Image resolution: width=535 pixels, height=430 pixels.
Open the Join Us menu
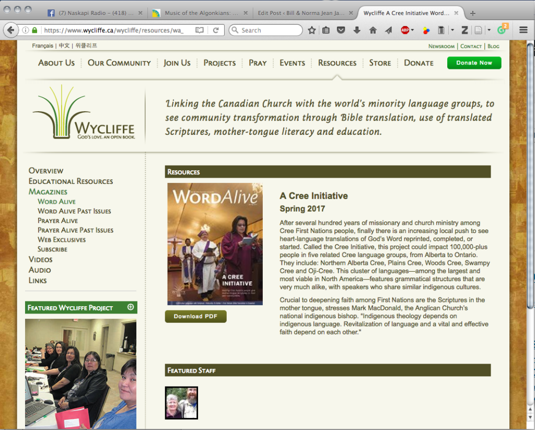(177, 63)
